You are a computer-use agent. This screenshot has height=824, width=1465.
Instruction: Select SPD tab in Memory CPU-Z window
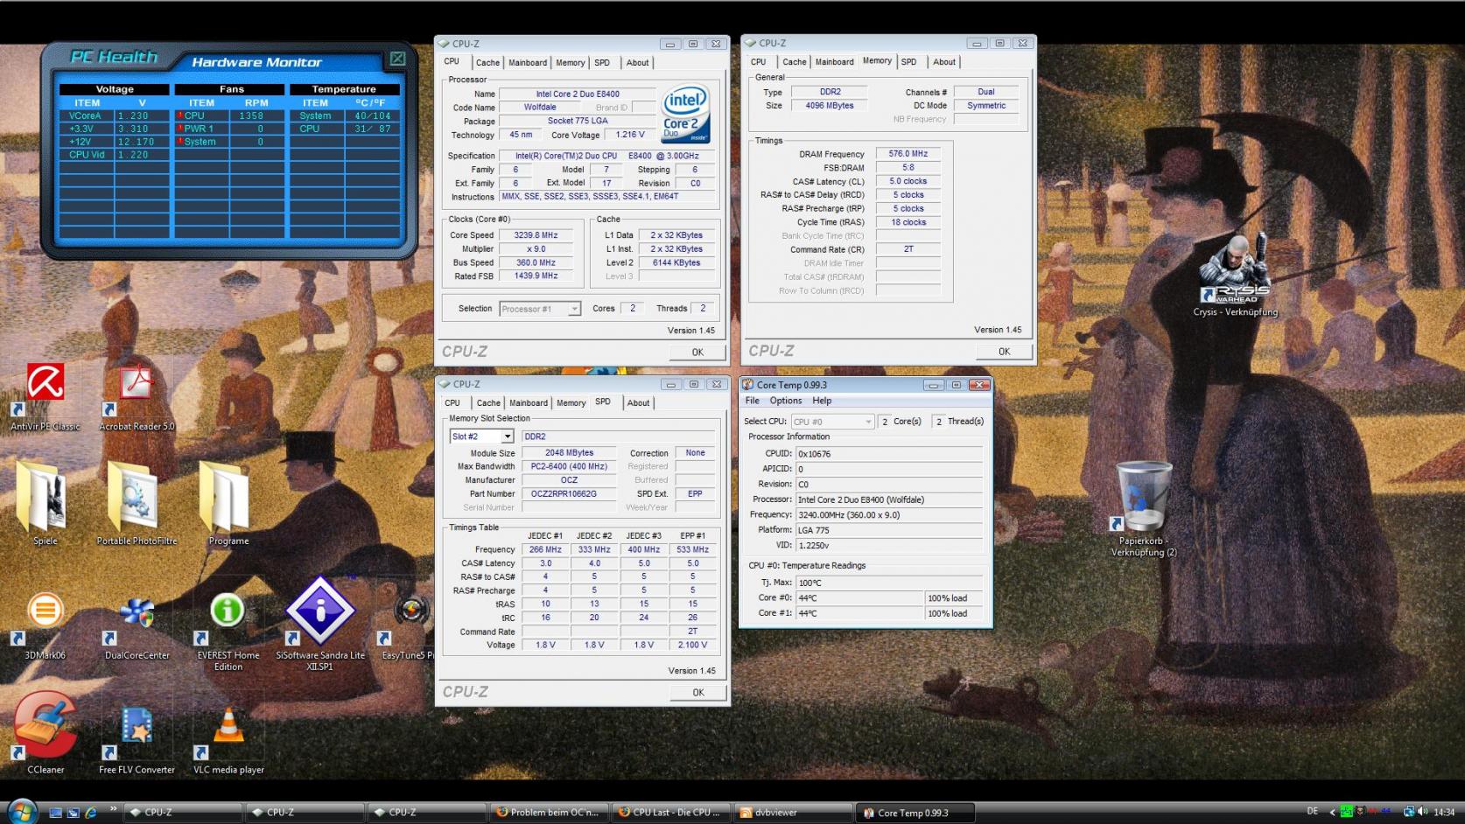pos(909,62)
